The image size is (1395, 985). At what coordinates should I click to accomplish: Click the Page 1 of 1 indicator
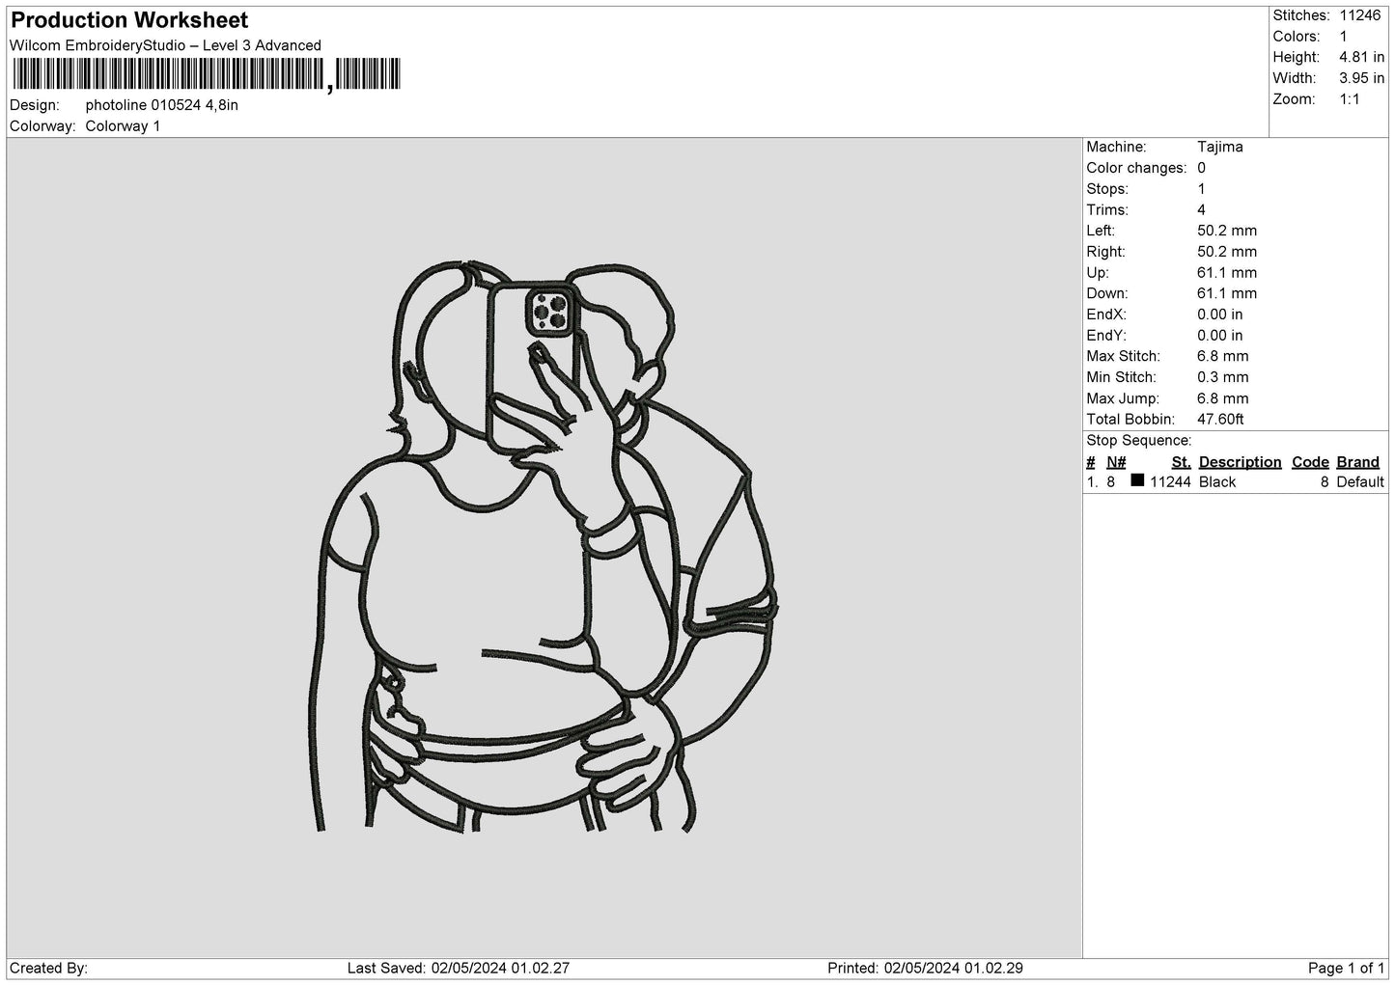(x=1346, y=969)
